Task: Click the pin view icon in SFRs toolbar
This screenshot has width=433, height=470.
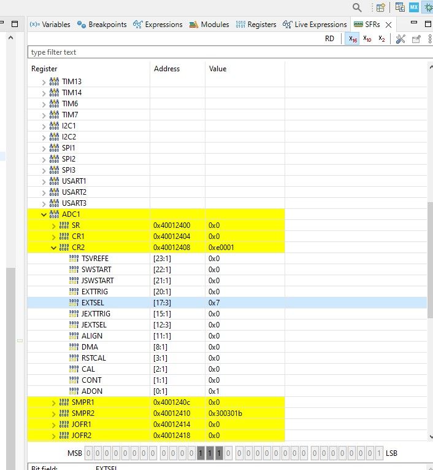Action: [x=416, y=39]
